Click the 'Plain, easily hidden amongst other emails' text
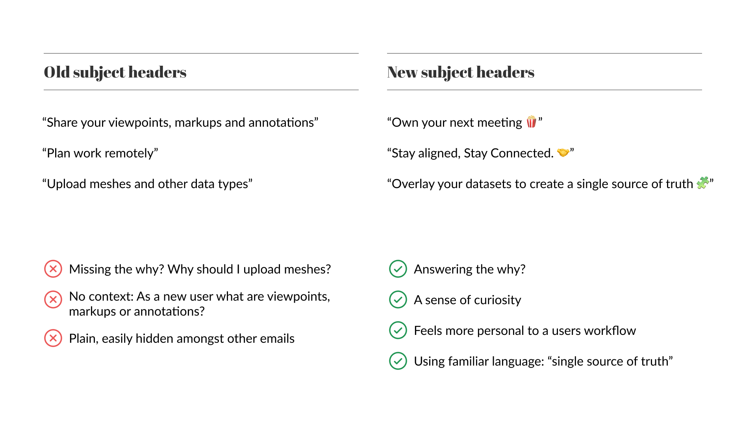The image size is (756, 425). [x=182, y=339]
